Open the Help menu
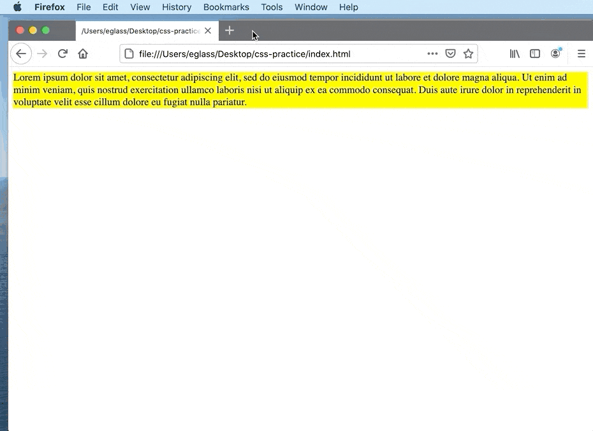 [x=348, y=7]
